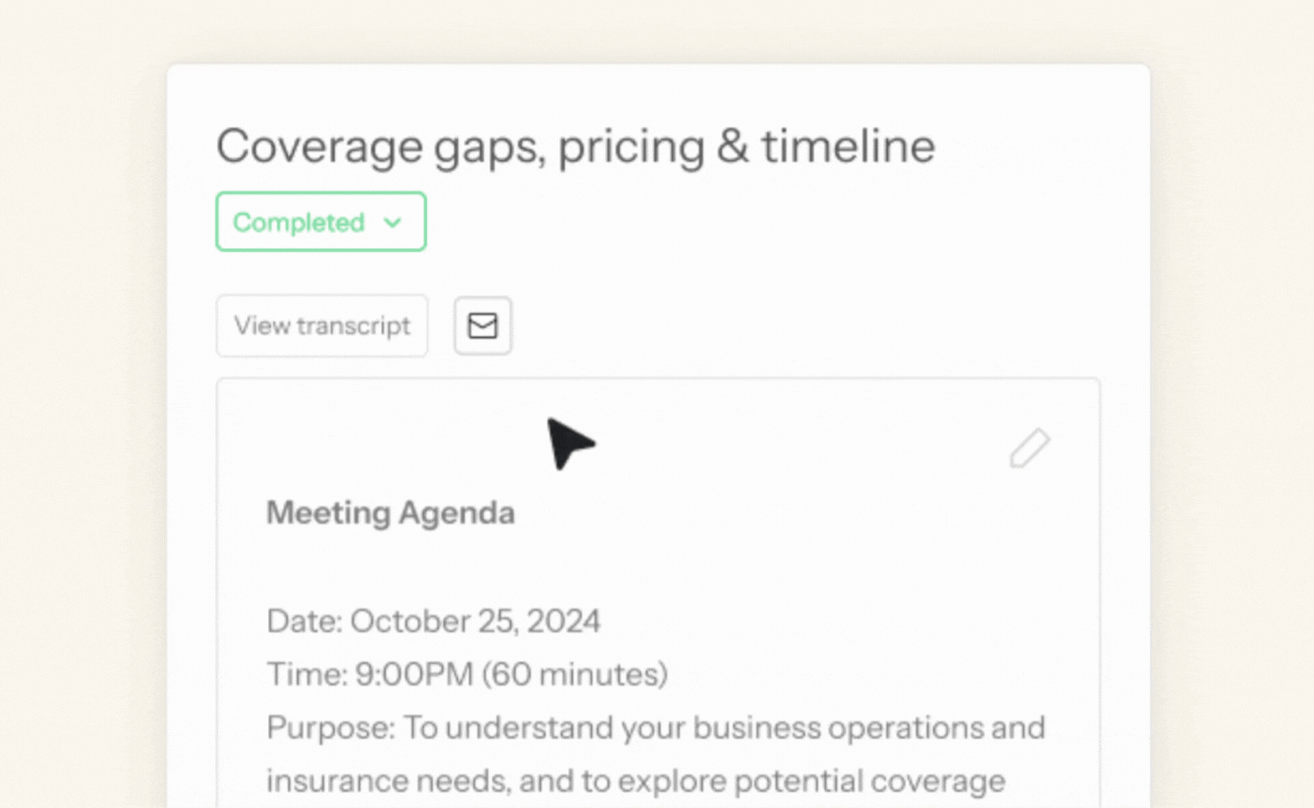Click the October 25, 2024 date value

pos(475,621)
